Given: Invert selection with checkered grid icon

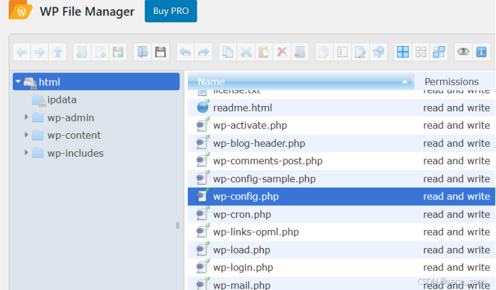Looking at the screenshot, I should (439, 52).
